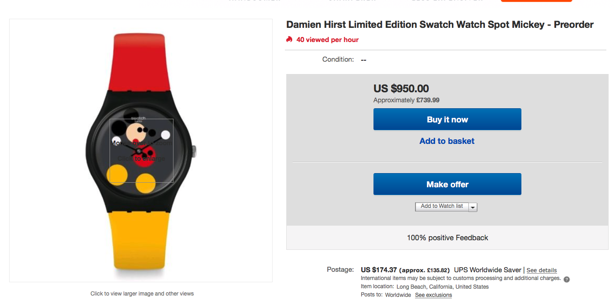Click the Damien Hirst listing title
Viewport: 615px width, 301px height.
point(440,25)
